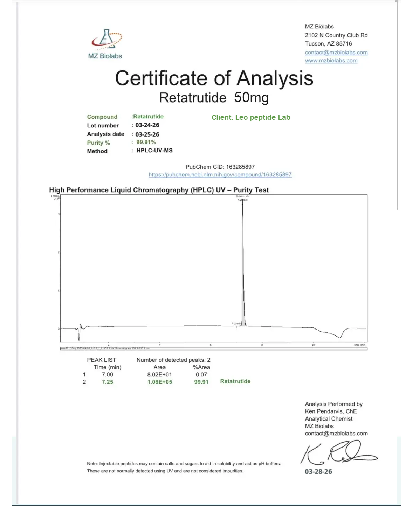Click the analysis date 03-25-26
This screenshot has width=413, height=506.
(x=147, y=134)
